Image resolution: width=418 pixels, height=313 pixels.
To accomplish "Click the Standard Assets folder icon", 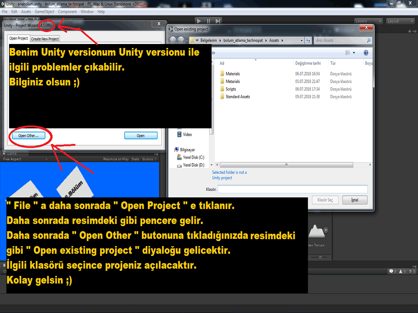I will click(x=222, y=96).
